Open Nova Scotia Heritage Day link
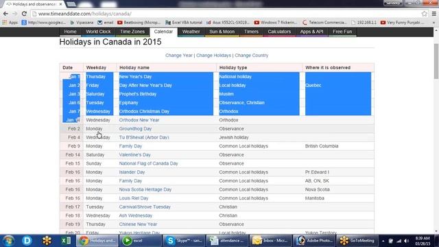Screen dimensions: 439x247 pyautogui.click(x=145, y=189)
